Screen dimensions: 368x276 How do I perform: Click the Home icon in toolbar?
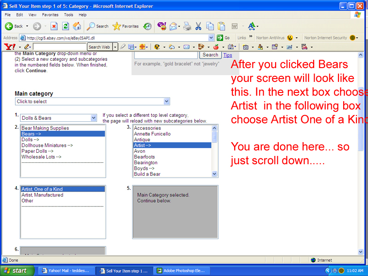pos(77,26)
